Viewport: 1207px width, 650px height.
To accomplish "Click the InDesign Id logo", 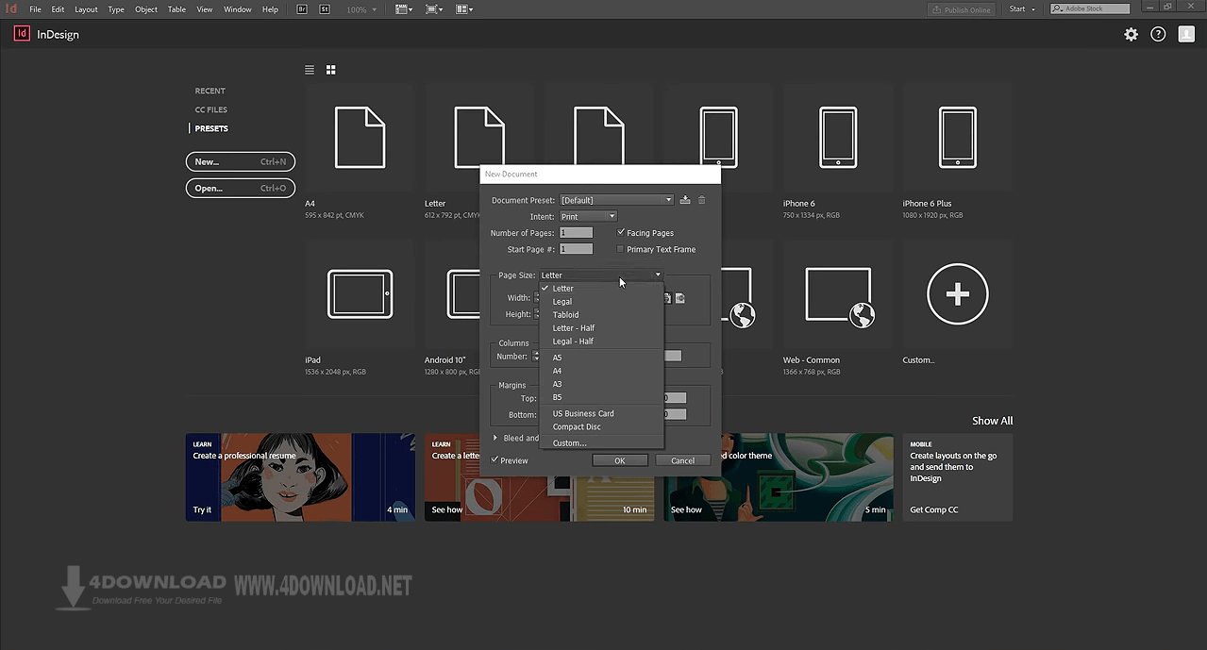I will 22,34.
